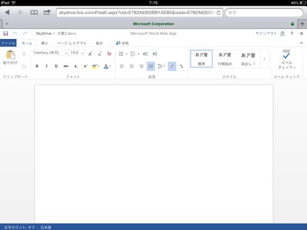
Task: Click the Safari search field
Action: tap(264, 13)
